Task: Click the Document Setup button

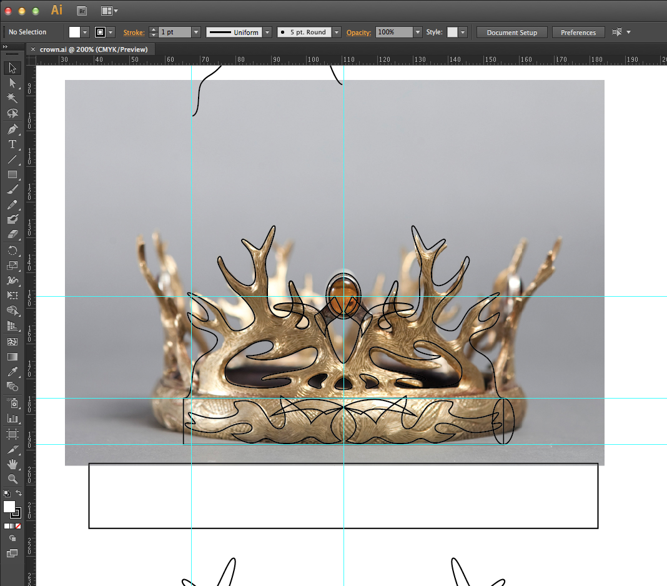Action: [511, 32]
